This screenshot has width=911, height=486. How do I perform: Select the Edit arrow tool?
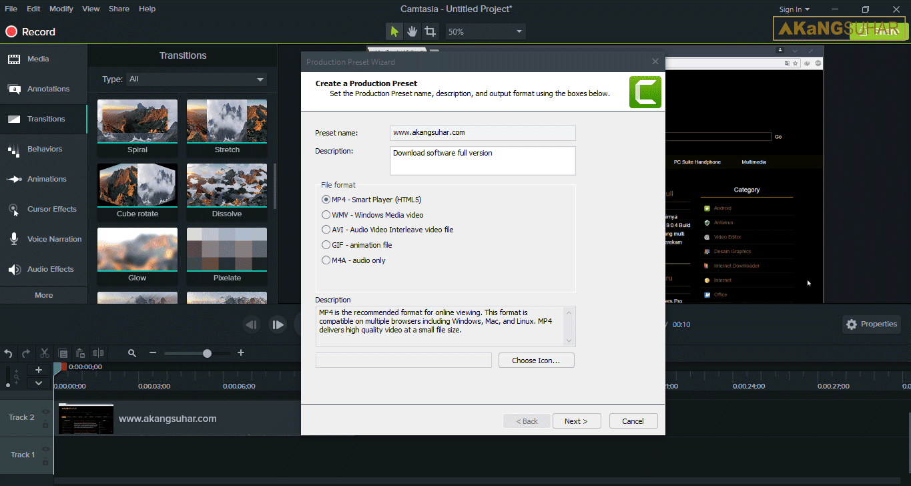(x=394, y=31)
